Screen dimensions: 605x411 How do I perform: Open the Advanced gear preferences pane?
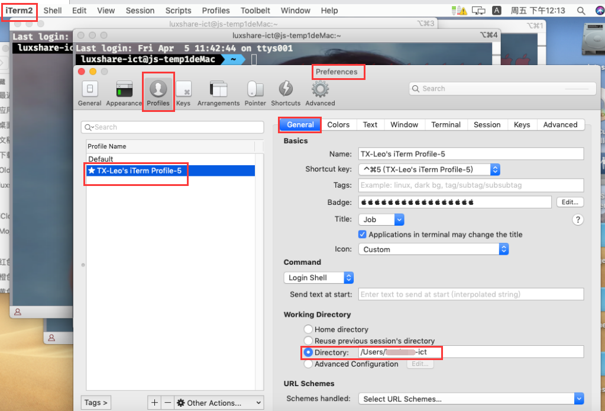coord(321,93)
